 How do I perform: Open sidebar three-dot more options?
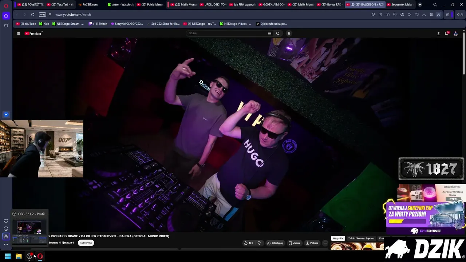coord(6,244)
